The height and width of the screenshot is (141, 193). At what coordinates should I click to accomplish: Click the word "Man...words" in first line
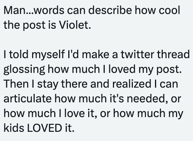click(x=34, y=10)
